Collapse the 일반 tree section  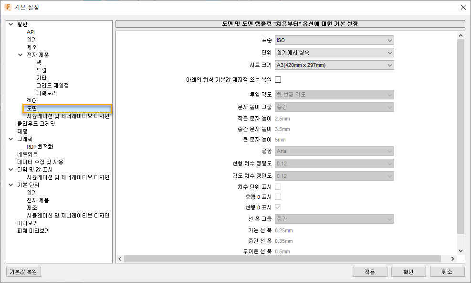pos(10,23)
